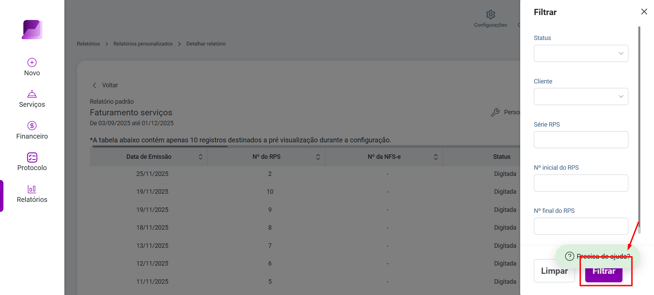Open the Protocolo checklist icon
Image resolution: width=654 pixels, height=295 pixels.
pos(32,157)
